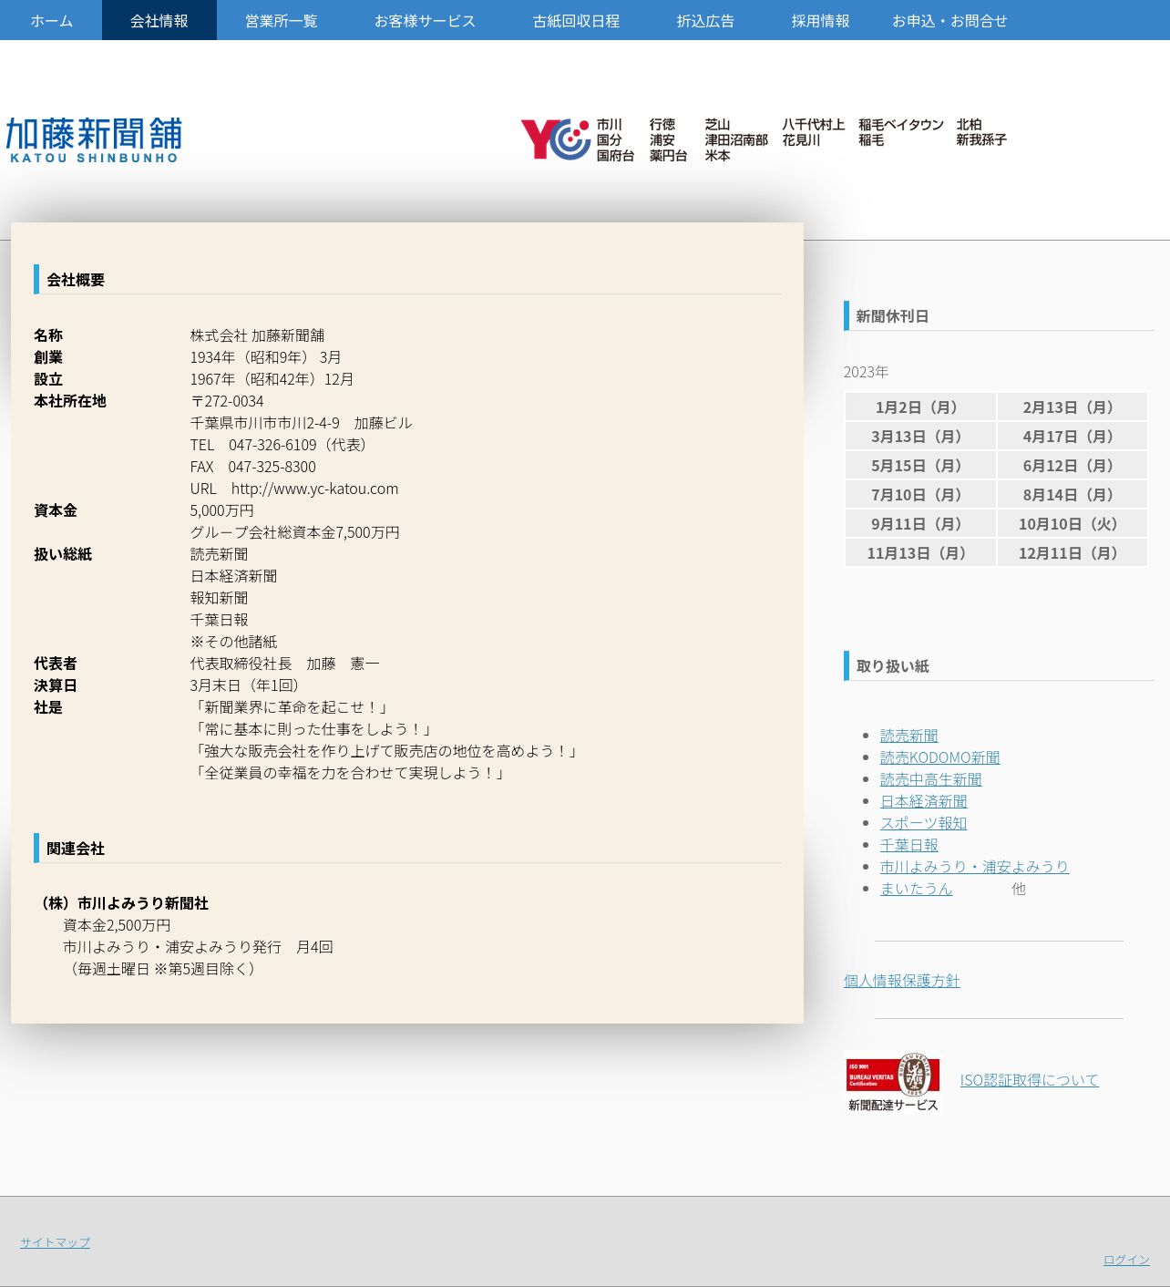Screen dimensions: 1170x1287
Task: Click the FAX 047-325-8300 line
Action: [x=253, y=467]
